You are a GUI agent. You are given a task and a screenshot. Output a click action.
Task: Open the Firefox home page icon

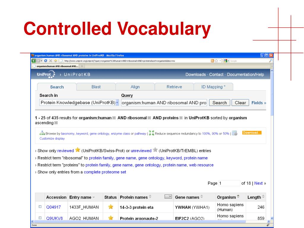pos(56,61)
